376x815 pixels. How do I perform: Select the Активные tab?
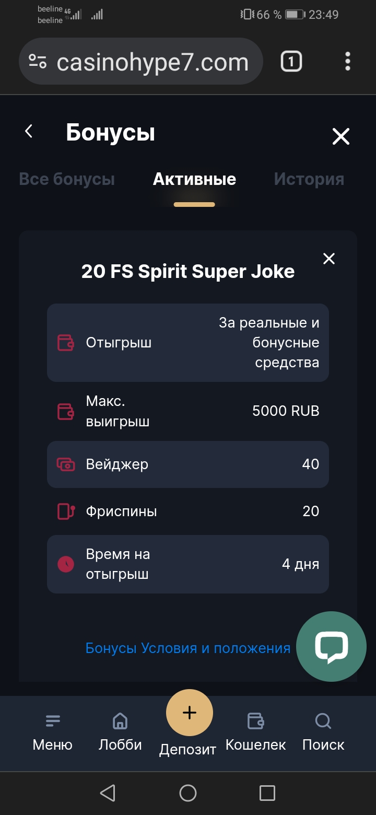tap(194, 179)
